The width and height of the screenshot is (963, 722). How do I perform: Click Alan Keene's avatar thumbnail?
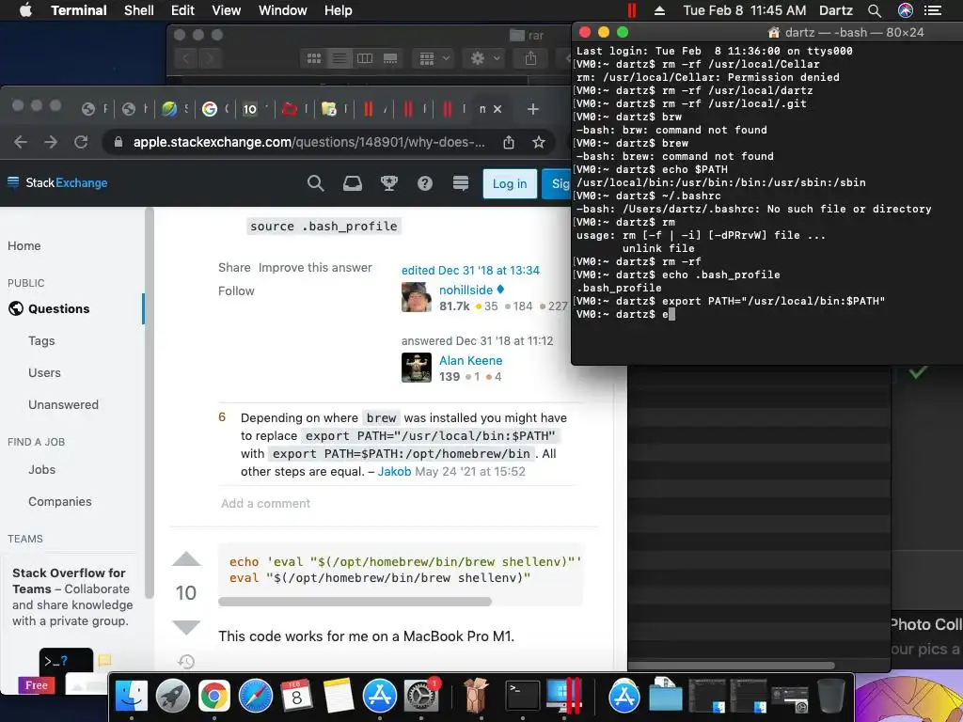coord(417,368)
